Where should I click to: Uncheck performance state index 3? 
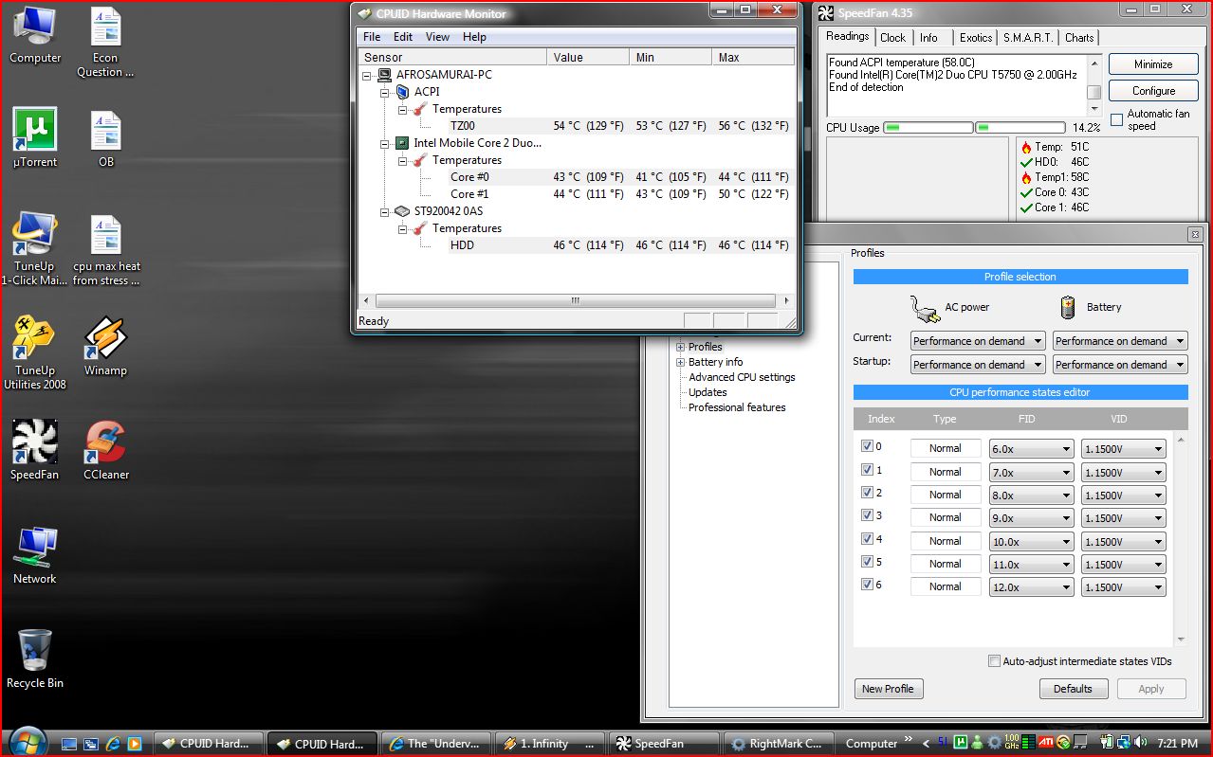coord(866,515)
